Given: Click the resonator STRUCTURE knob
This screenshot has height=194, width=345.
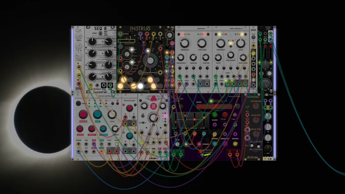Looking at the screenshot, I should click(202, 43).
